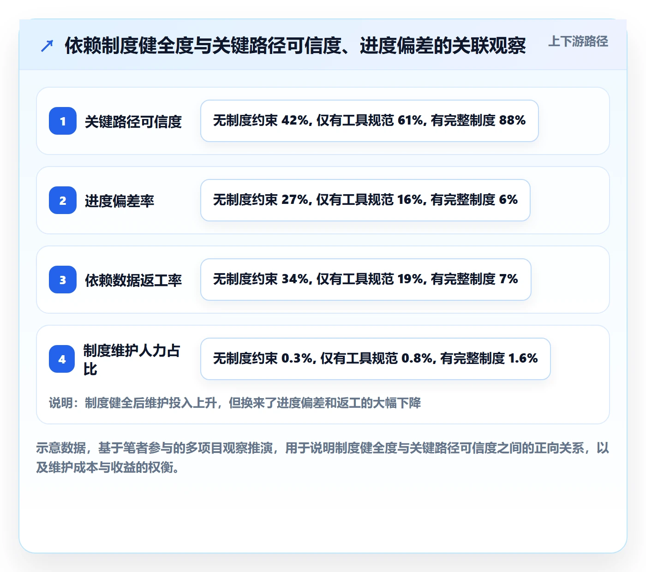Screen dimensions: 646x572
Task: Click the arrow icon beside the title
Action: click(47, 46)
